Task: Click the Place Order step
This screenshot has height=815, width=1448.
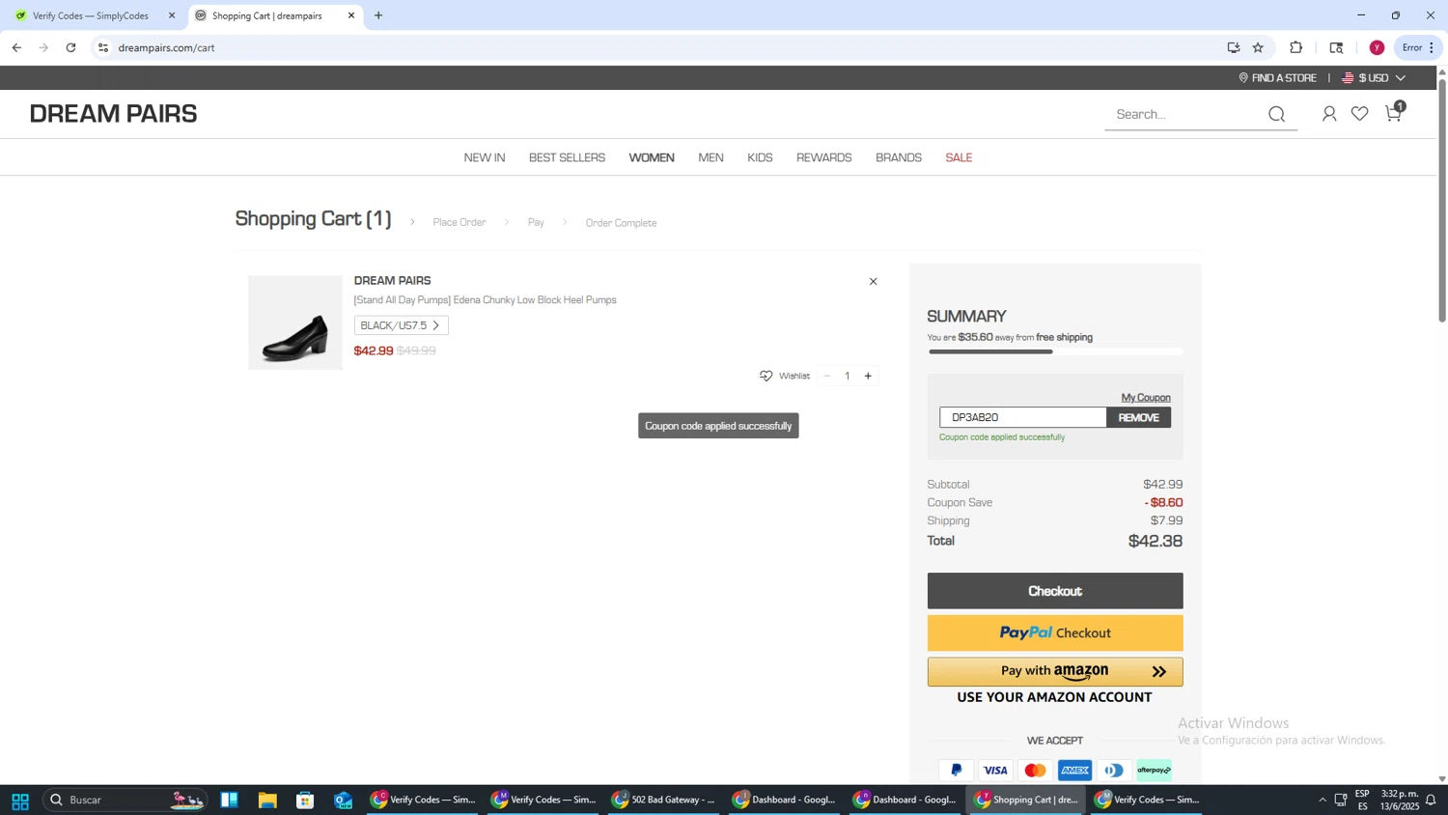Action: click(x=459, y=223)
